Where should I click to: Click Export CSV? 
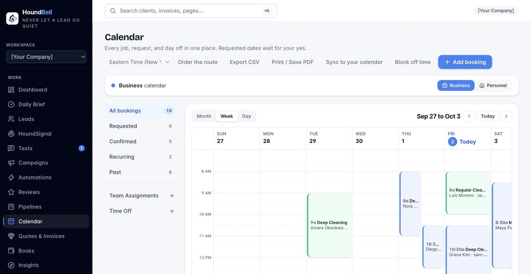(x=245, y=62)
